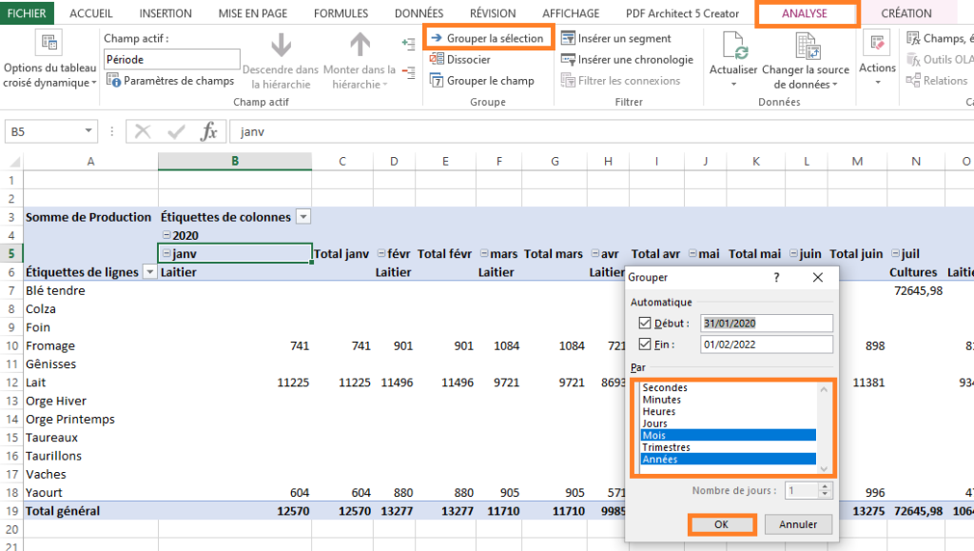Screen dimensions: 974x551
Task: Select Insérer une chronologie
Action: [x=627, y=59]
